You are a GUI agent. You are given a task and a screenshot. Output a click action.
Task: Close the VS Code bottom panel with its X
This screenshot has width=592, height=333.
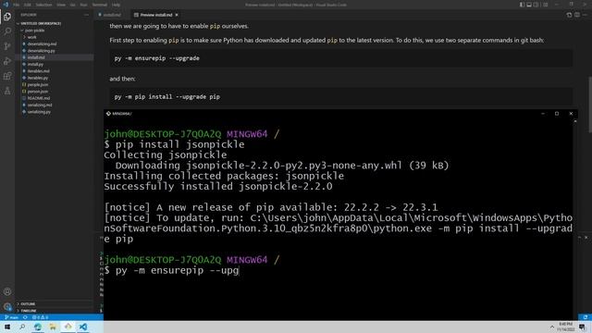586,238
